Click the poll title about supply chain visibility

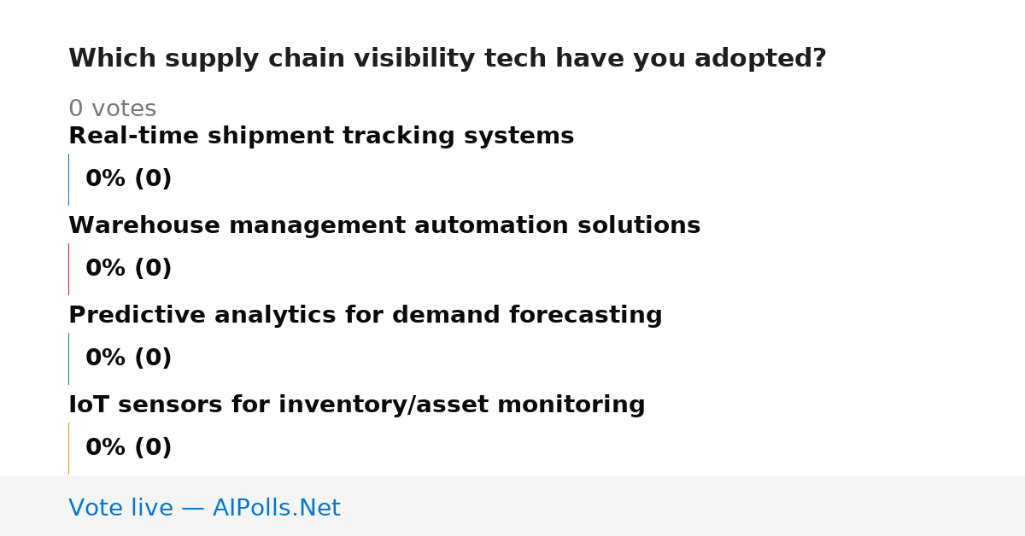click(x=448, y=59)
